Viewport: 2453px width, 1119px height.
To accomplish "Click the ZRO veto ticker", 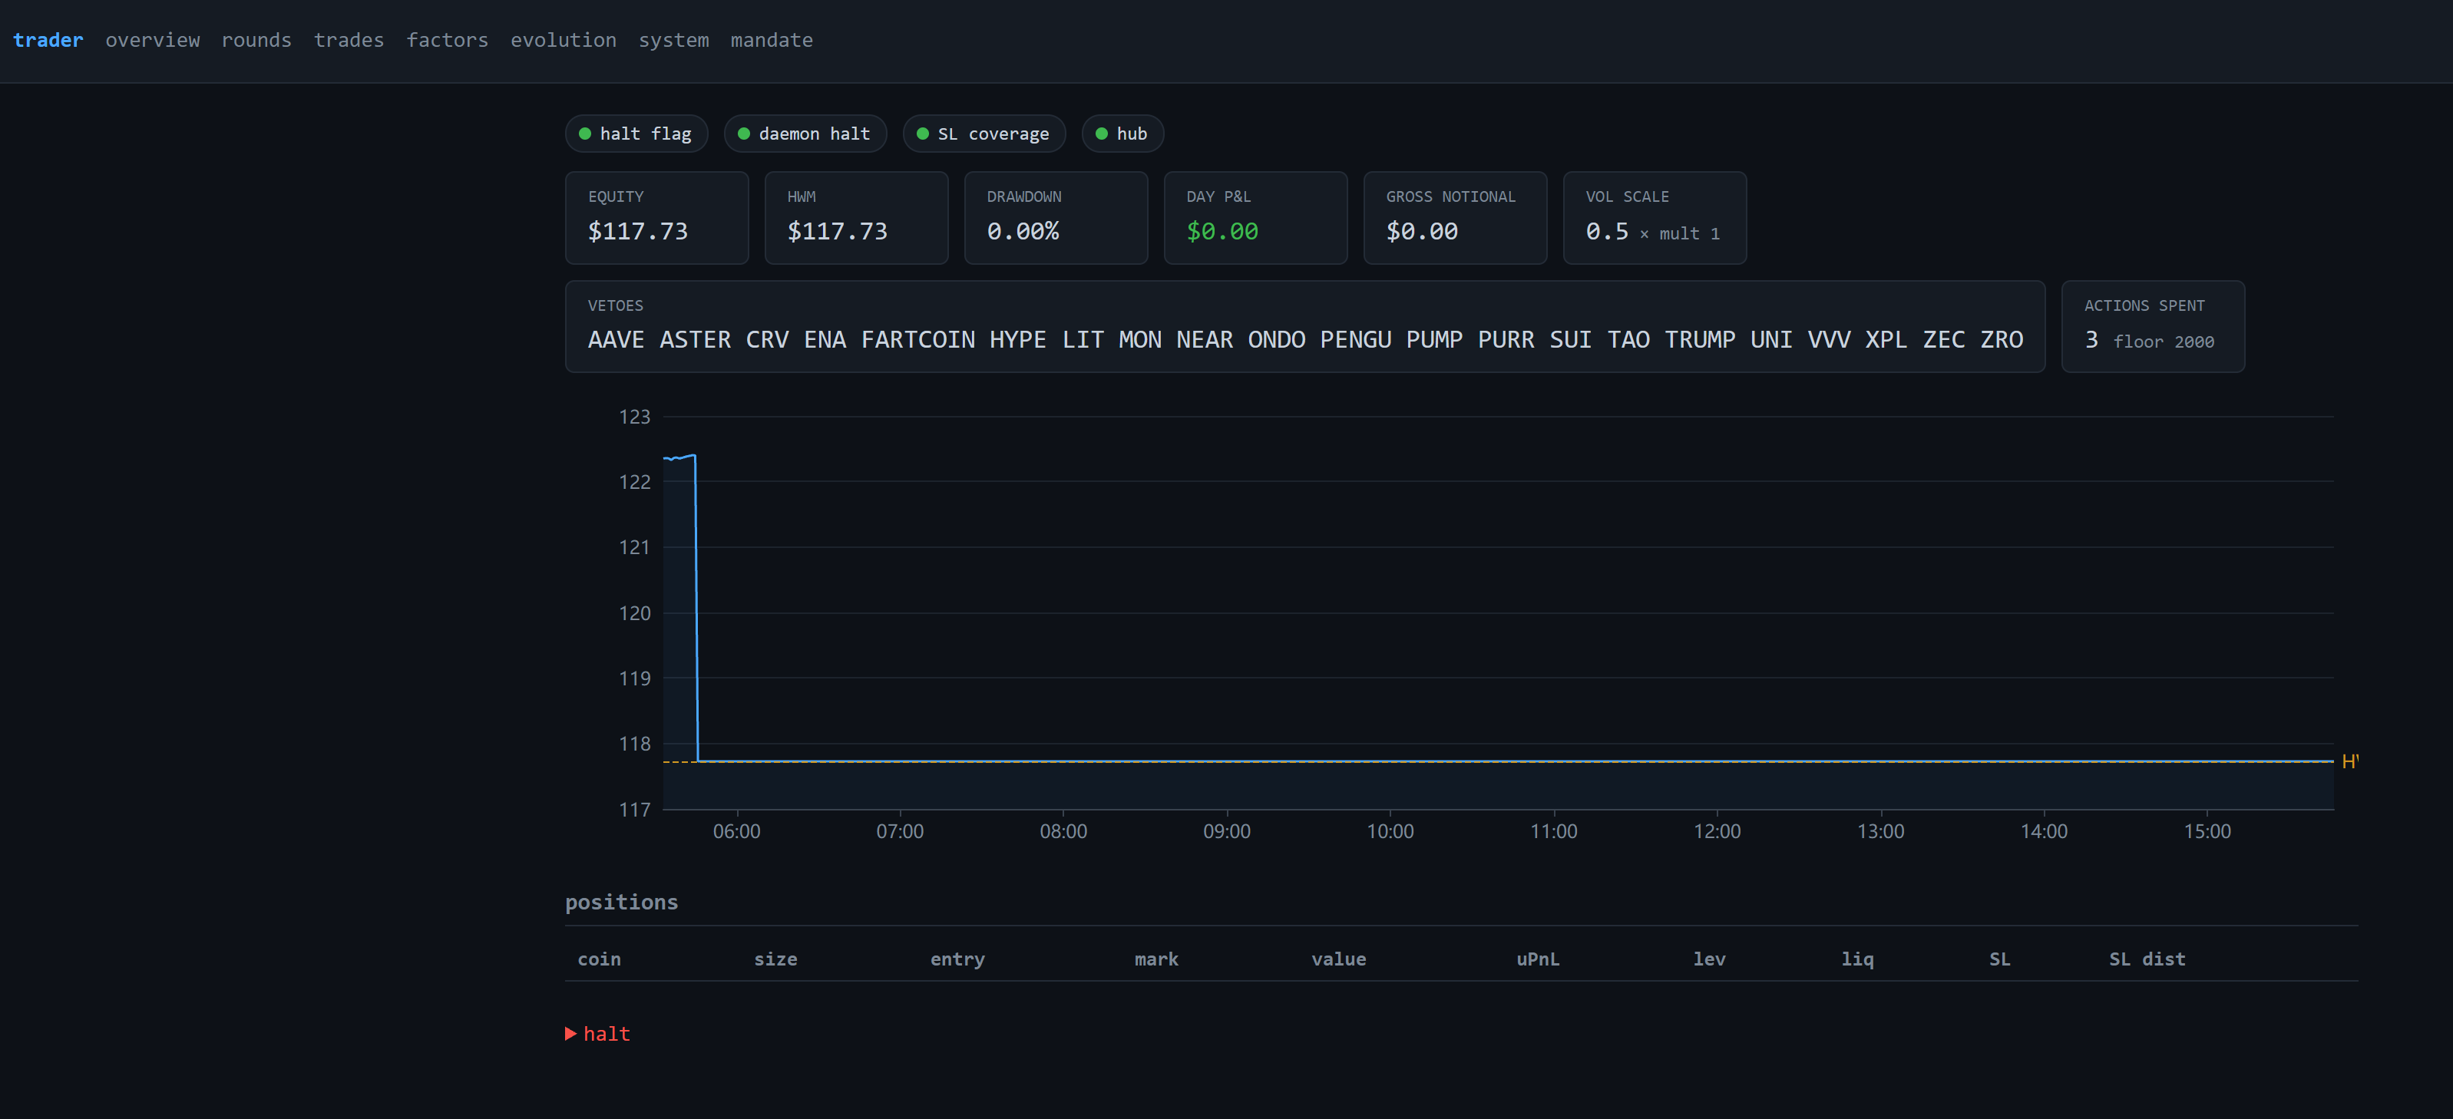I will [2002, 340].
